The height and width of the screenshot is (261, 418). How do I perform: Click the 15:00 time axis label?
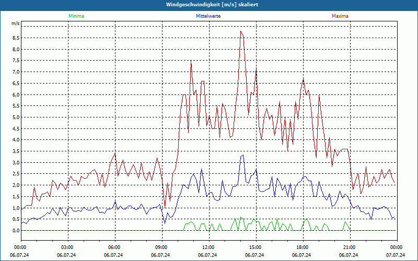[255, 247]
